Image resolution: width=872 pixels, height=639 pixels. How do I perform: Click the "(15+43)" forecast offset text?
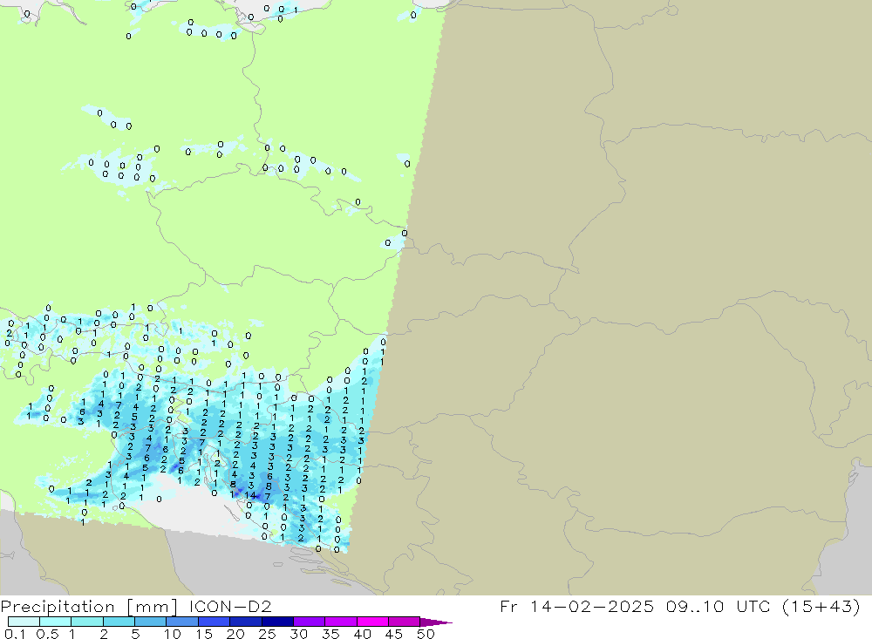point(821,606)
